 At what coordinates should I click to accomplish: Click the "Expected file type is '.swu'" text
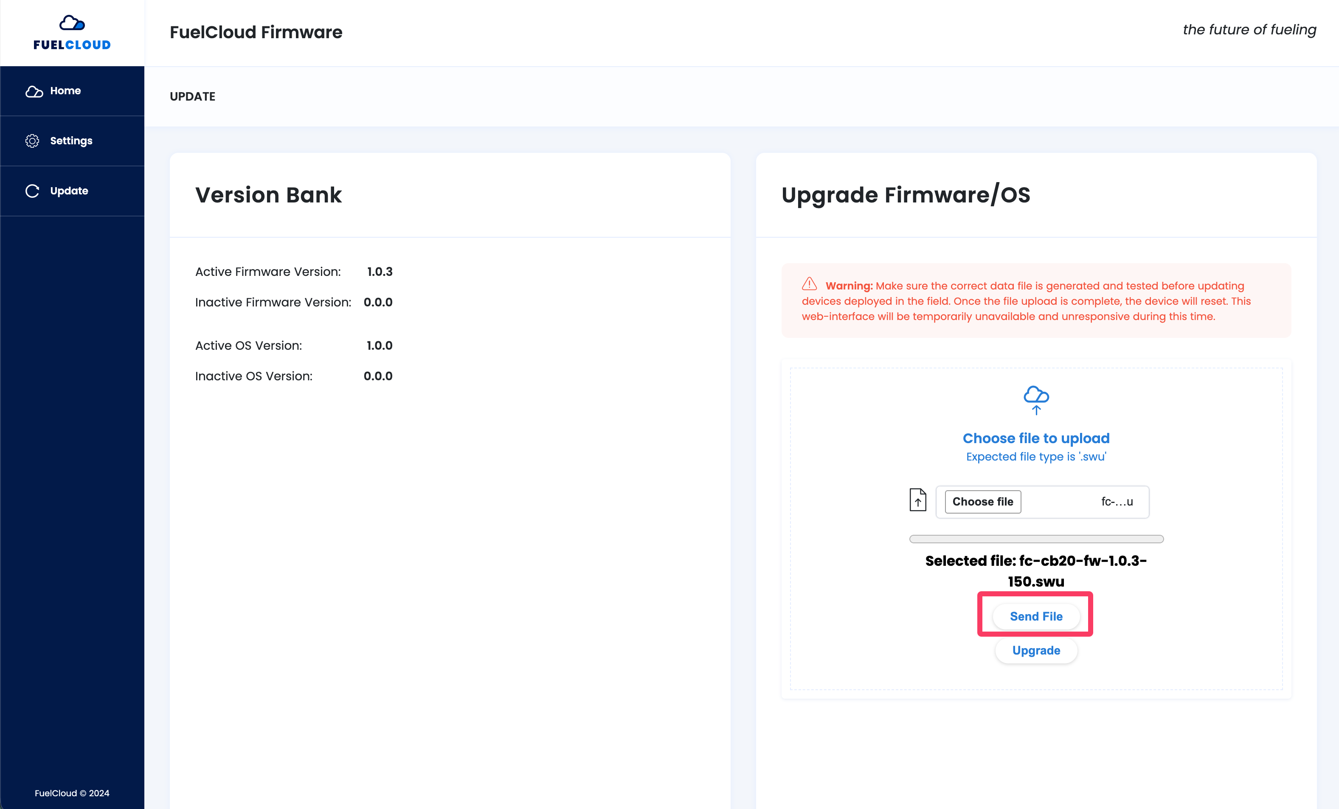pos(1036,456)
